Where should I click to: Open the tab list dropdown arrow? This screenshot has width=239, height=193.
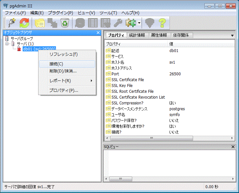(x=232, y=36)
